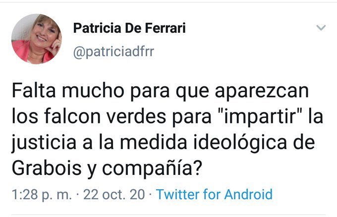Click the word compañía? ending the tweet
This screenshot has width=337, height=217.
(x=152, y=168)
